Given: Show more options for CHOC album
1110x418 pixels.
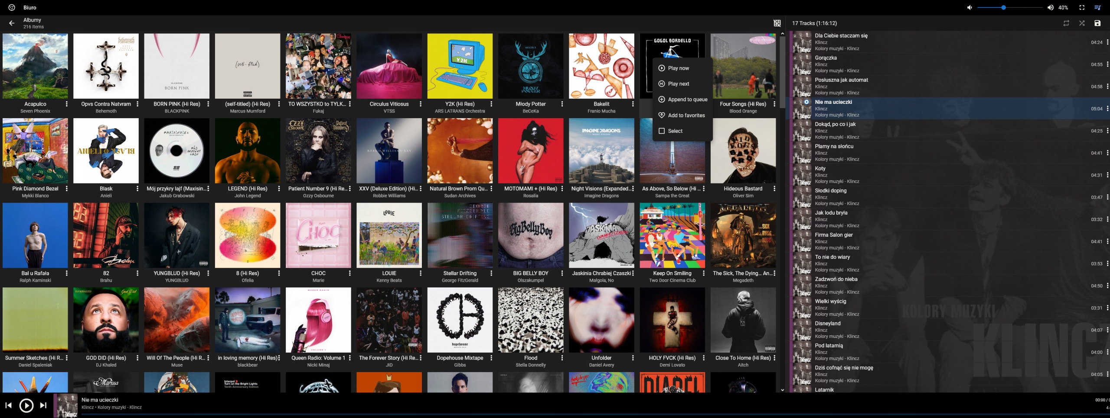Looking at the screenshot, I should pyautogui.click(x=349, y=273).
